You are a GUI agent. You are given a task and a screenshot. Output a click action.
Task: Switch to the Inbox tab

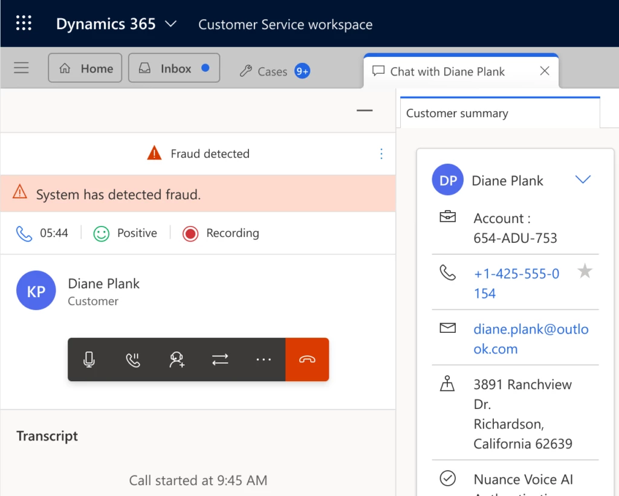173,68
